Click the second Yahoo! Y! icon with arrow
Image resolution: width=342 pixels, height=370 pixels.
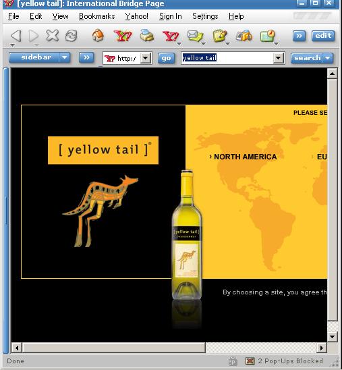click(171, 36)
